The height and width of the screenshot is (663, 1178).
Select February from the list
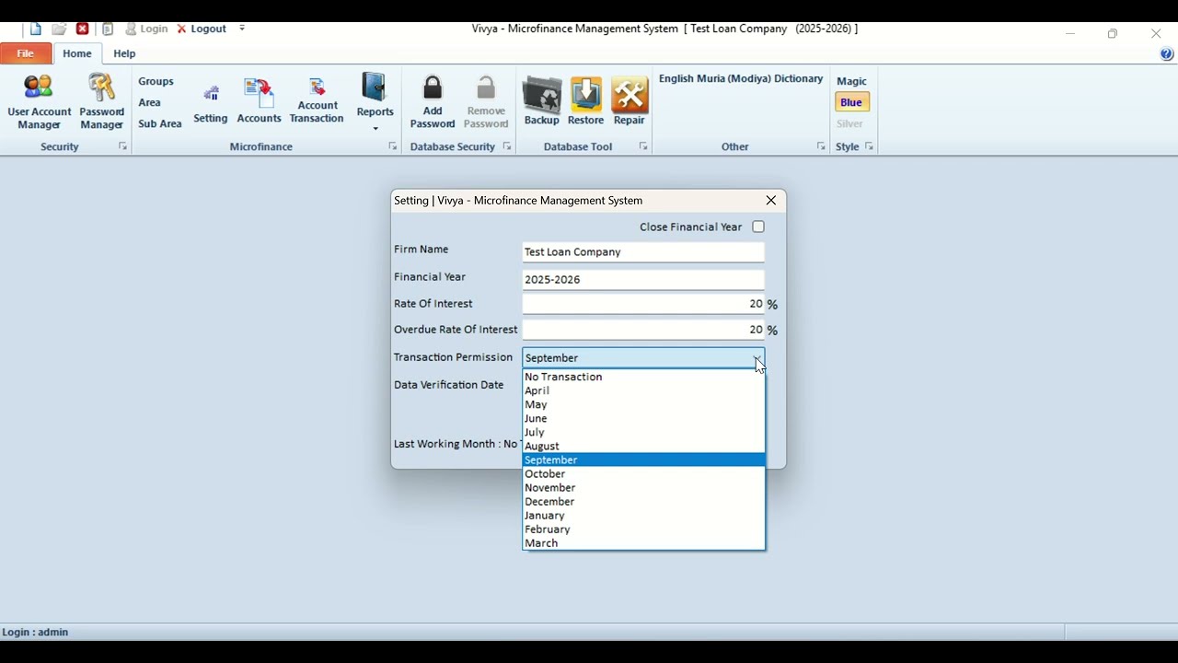point(643,529)
